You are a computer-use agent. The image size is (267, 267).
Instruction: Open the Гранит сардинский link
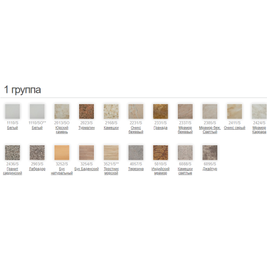pyautogui.click(x=12, y=171)
